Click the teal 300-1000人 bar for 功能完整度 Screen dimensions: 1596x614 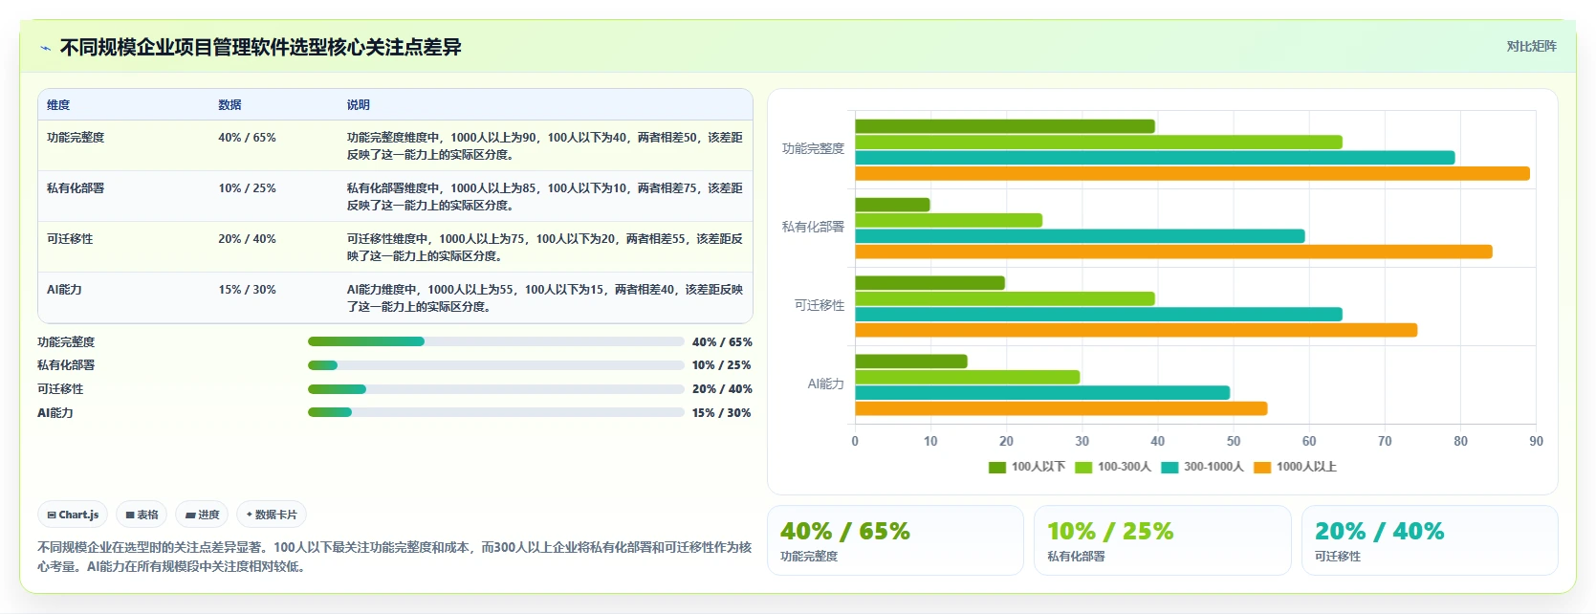click(x=1155, y=158)
